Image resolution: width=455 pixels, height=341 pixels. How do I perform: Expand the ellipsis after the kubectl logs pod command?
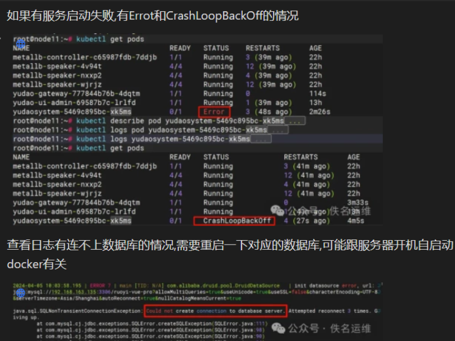278,130
